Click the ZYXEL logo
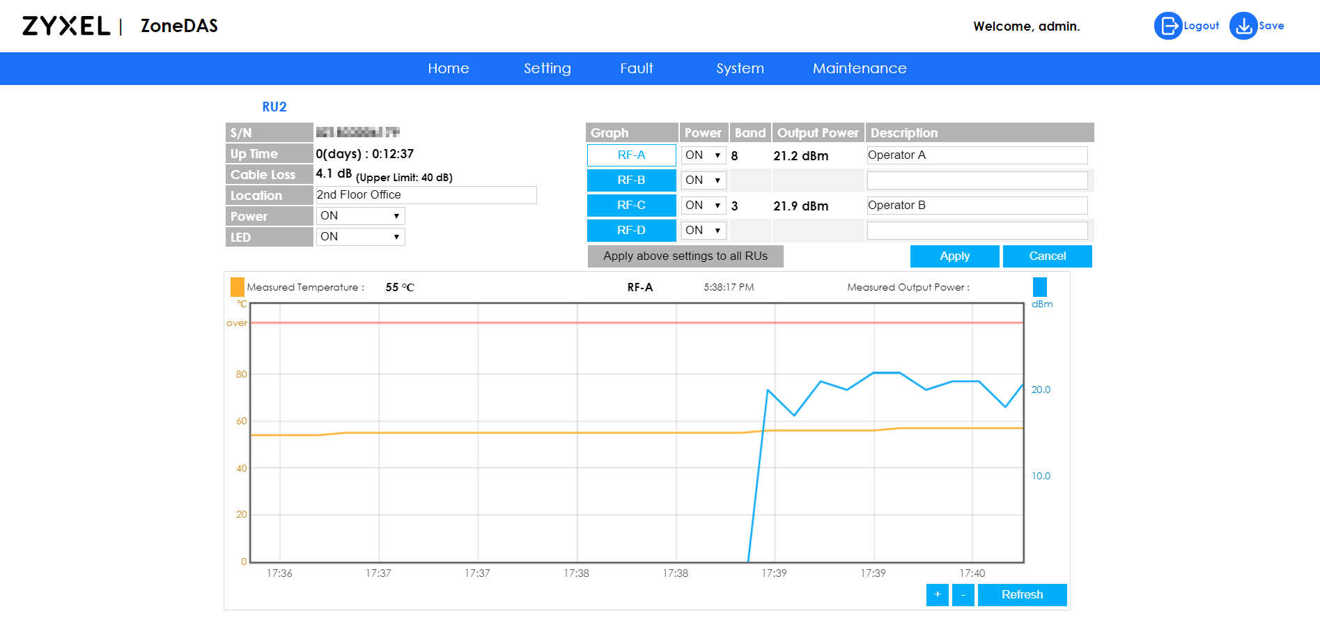Screen dimensions: 1320x625 (66, 26)
